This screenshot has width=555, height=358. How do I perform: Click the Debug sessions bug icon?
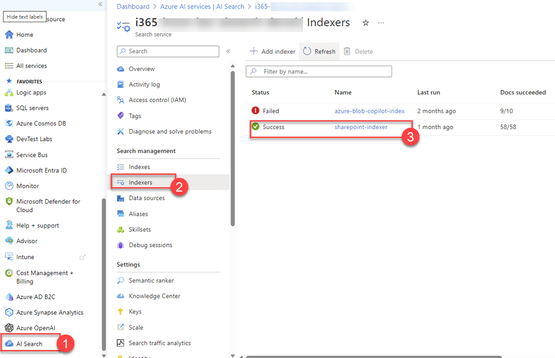point(121,245)
